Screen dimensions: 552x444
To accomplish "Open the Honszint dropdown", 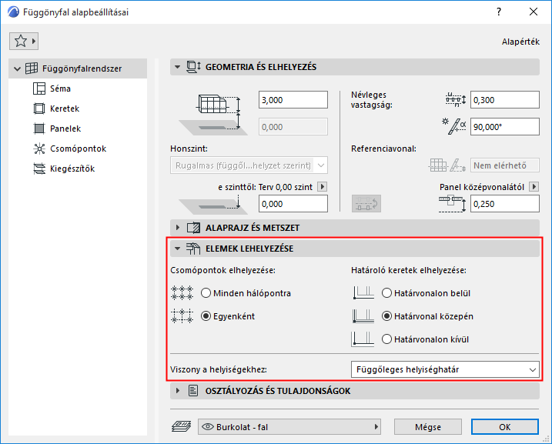I will click(x=249, y=165).
